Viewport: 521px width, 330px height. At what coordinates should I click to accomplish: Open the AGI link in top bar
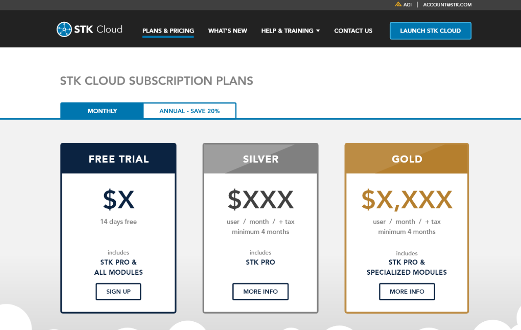pos(407,5)
